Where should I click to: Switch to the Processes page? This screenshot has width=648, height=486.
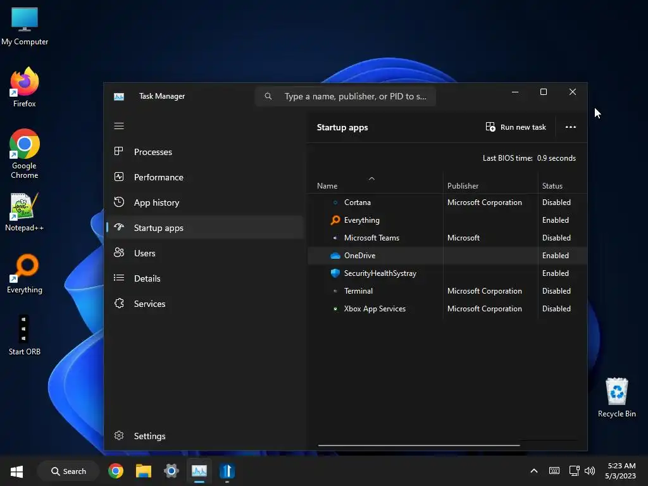(x=206, y=152)
